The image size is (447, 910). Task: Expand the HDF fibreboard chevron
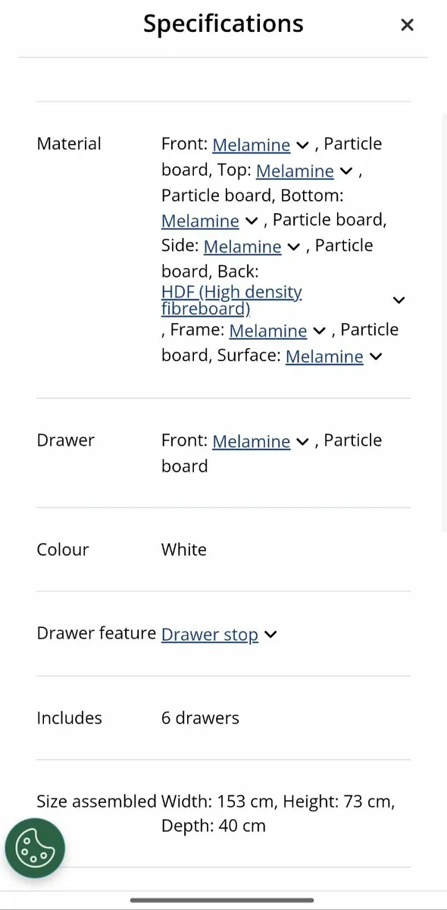(399, 300)
